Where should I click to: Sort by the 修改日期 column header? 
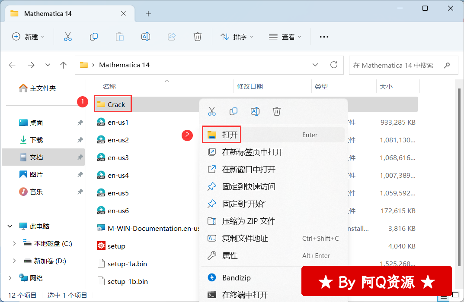point(250,86)
